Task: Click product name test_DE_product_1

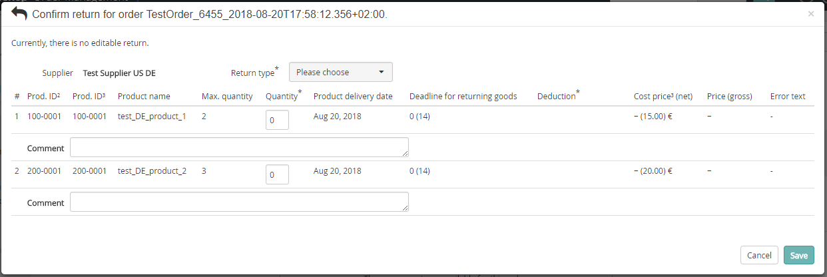Action: coord(152,116)
